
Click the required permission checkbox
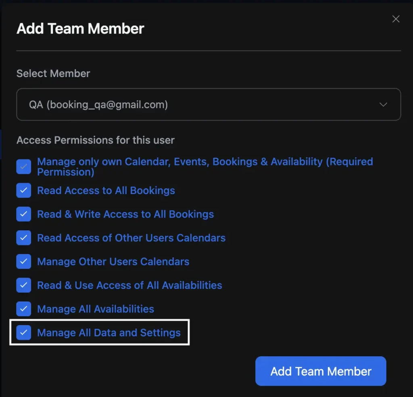24,166
